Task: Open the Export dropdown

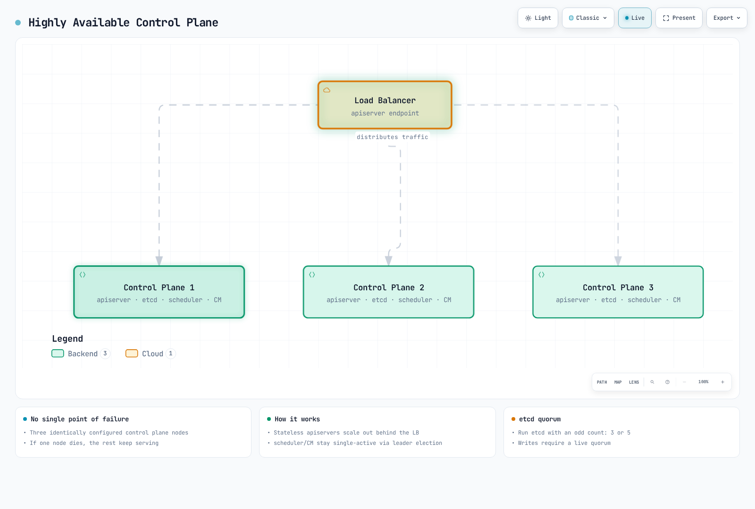Action: (x=727, y=18)
